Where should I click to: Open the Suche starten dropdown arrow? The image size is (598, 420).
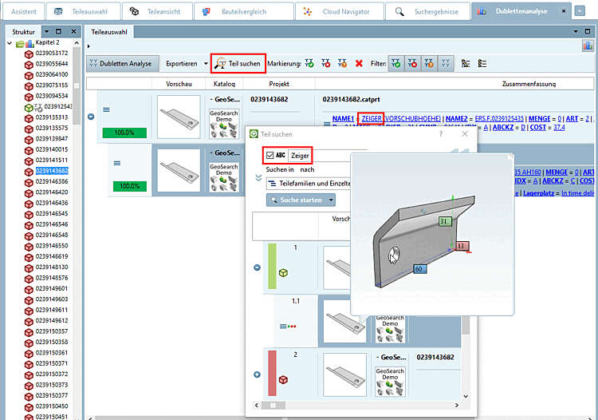pos(331,200)
